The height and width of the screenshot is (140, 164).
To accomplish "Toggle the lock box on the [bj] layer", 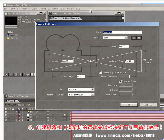I will point(13,120).
